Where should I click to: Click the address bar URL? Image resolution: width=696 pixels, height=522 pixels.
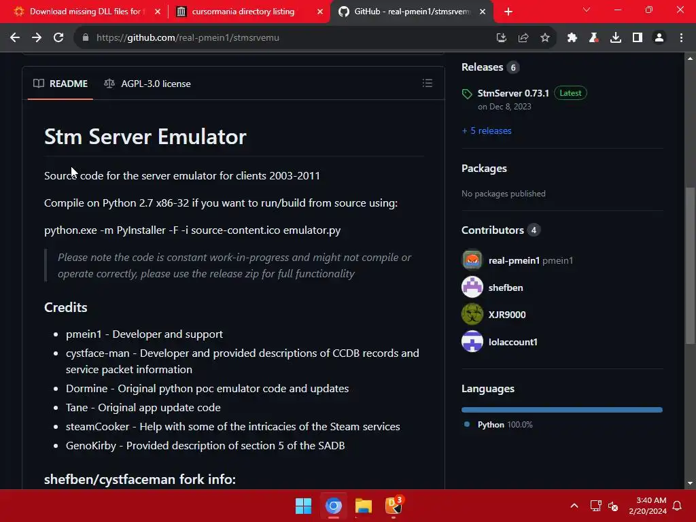[x=188, y=38]
